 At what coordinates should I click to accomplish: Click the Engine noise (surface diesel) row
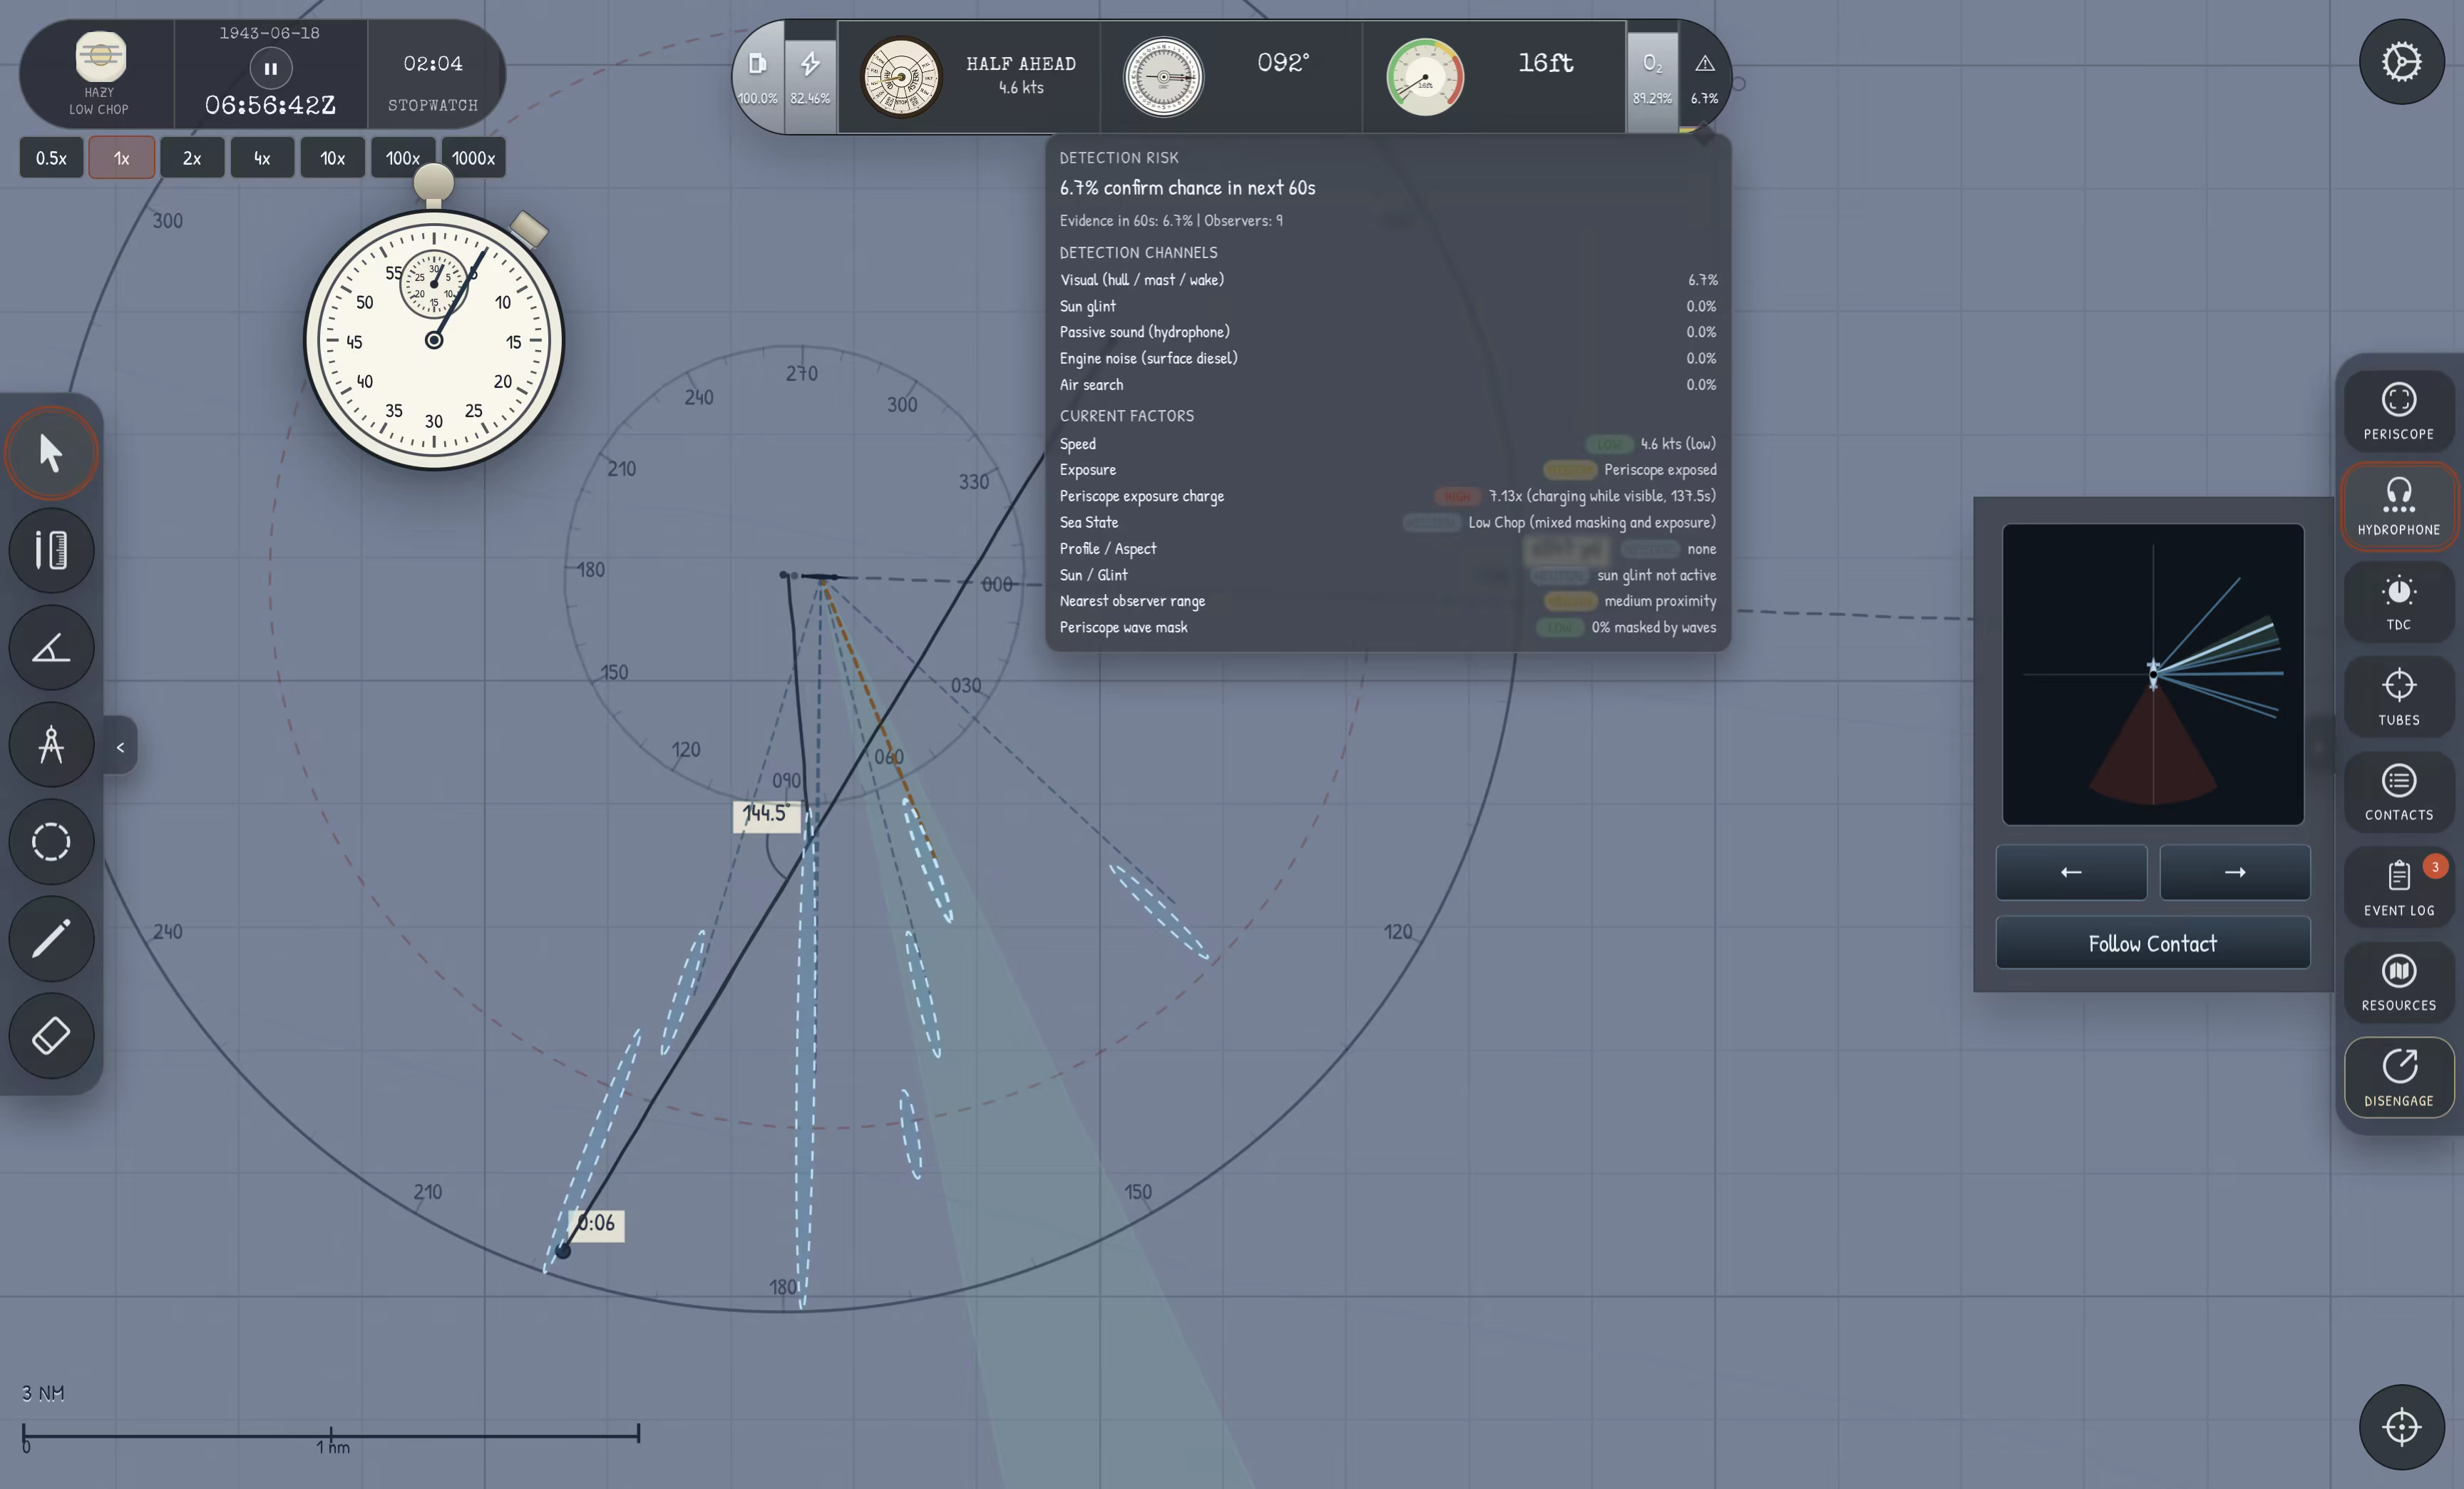point(1388,358)
